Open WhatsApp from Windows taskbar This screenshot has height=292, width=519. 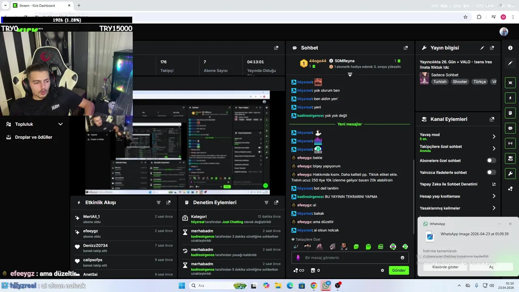pyautogui.click(x=326, y=286)
